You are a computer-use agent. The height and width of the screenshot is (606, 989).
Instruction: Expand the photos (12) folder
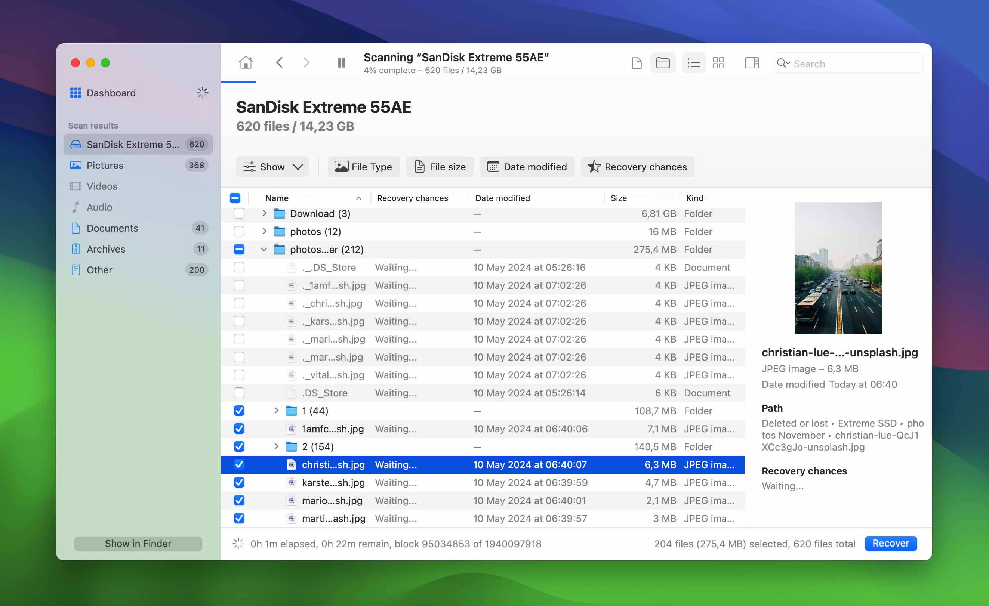[264, 231]
